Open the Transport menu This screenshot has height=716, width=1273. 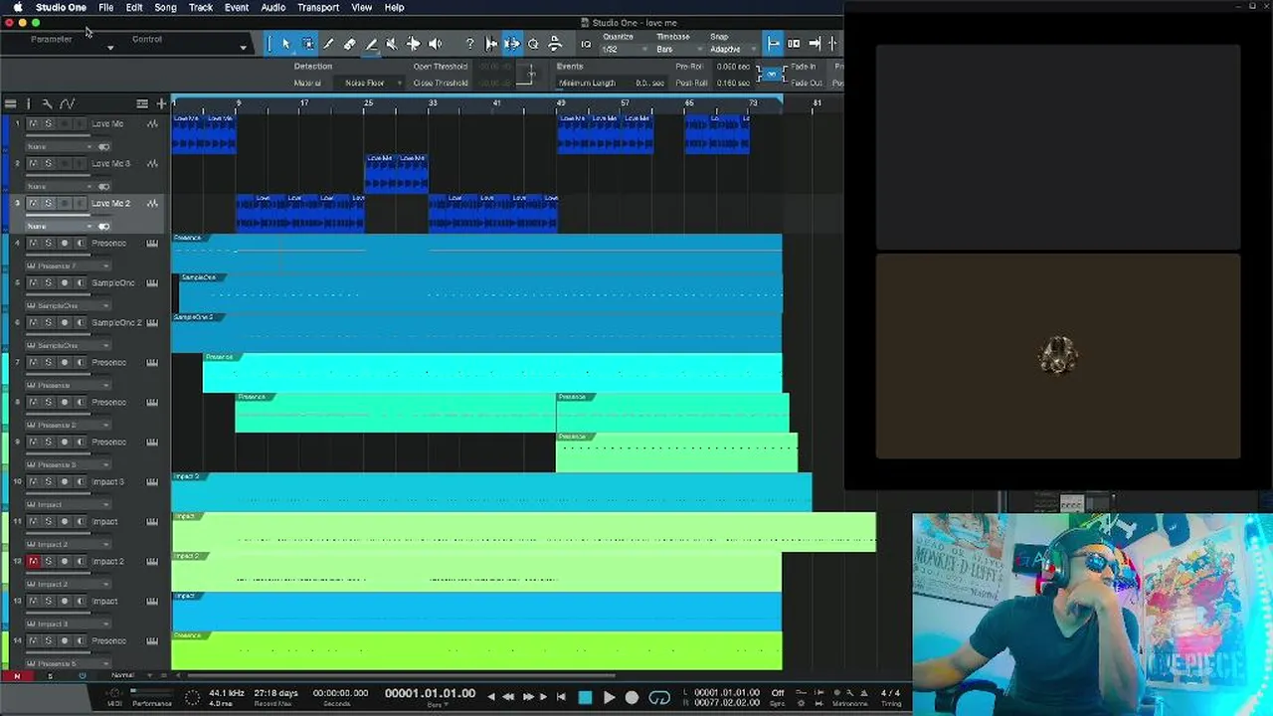pyautogui.click(x=318, y=7)
